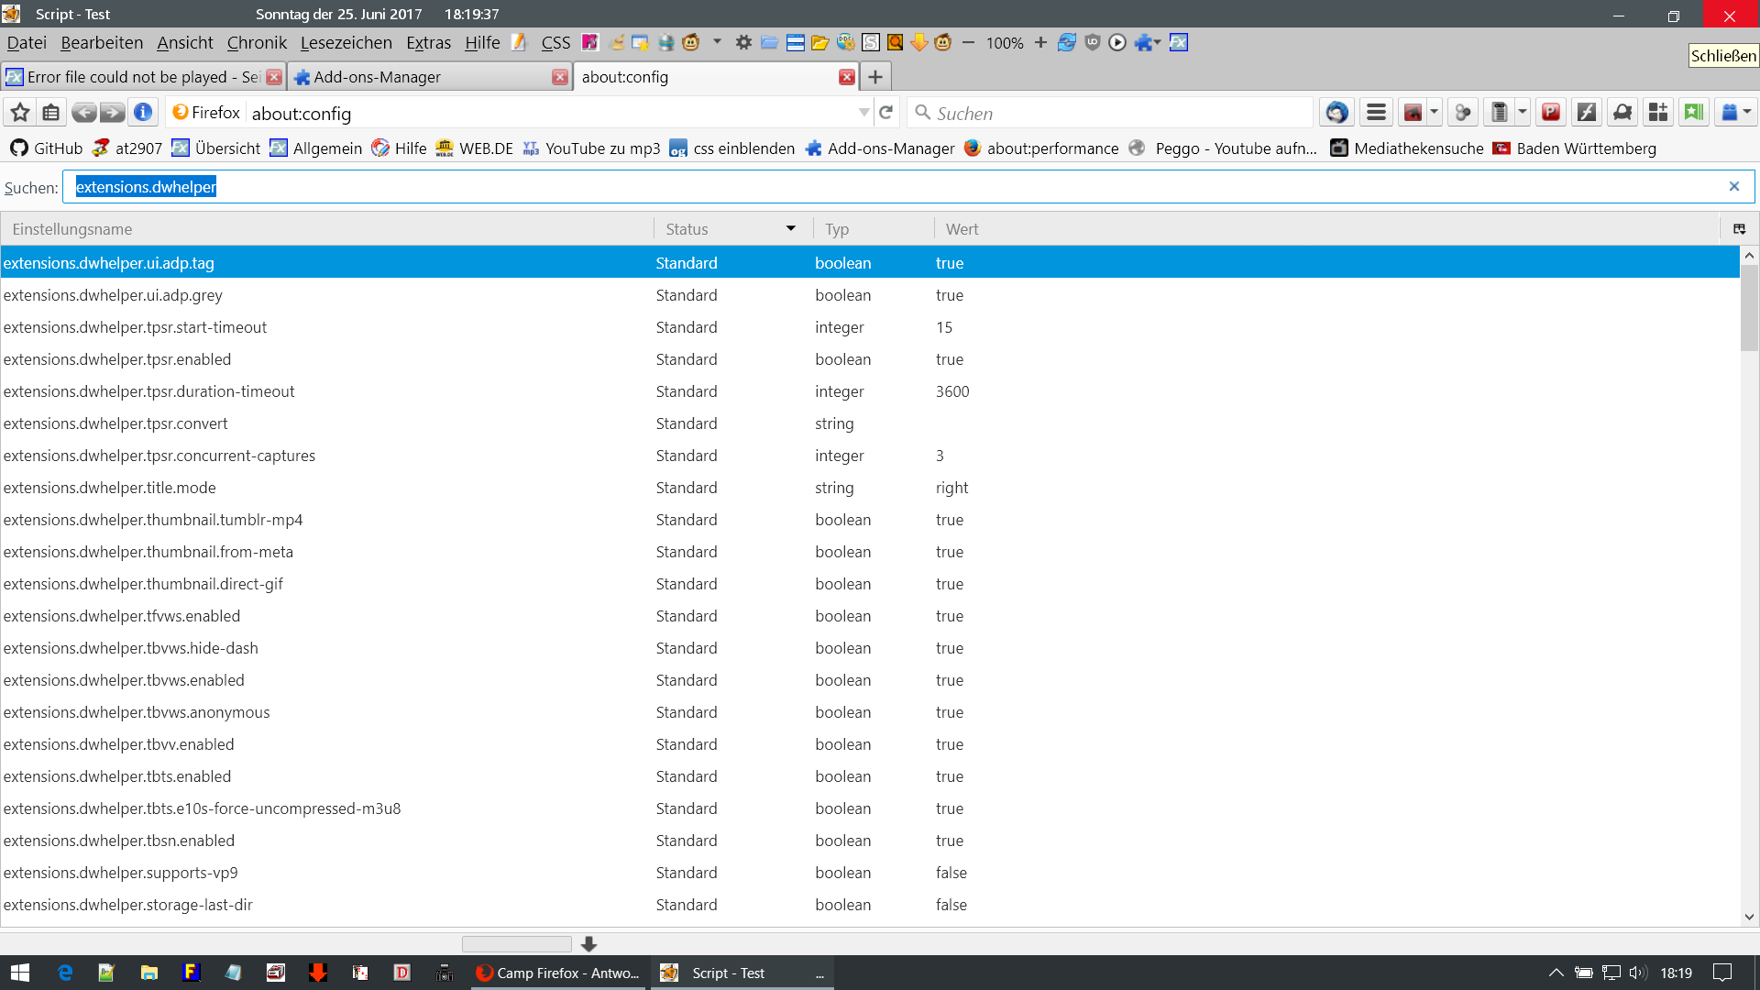The height and width of the screenshot is (990, 1760).
Task: Click the site information icon
Action: pyautogui.click(x=143, y=113)
